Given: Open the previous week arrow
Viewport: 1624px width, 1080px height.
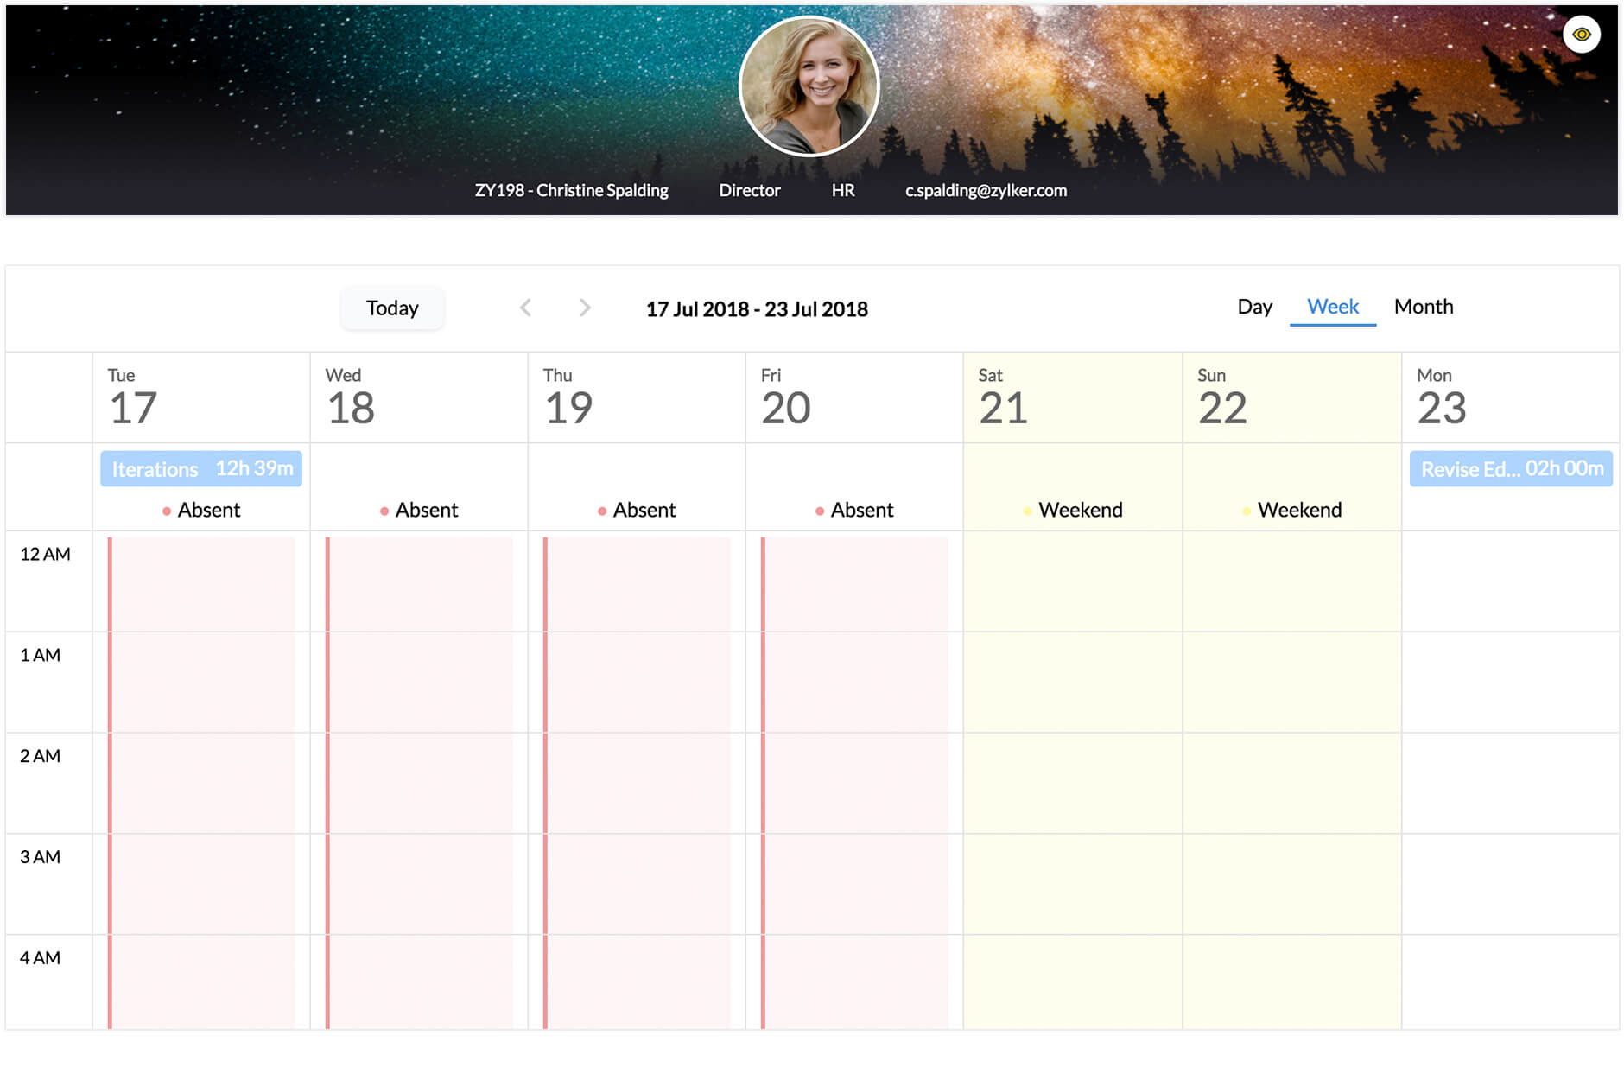Looking at the screenshot, I should pos(526,308).
